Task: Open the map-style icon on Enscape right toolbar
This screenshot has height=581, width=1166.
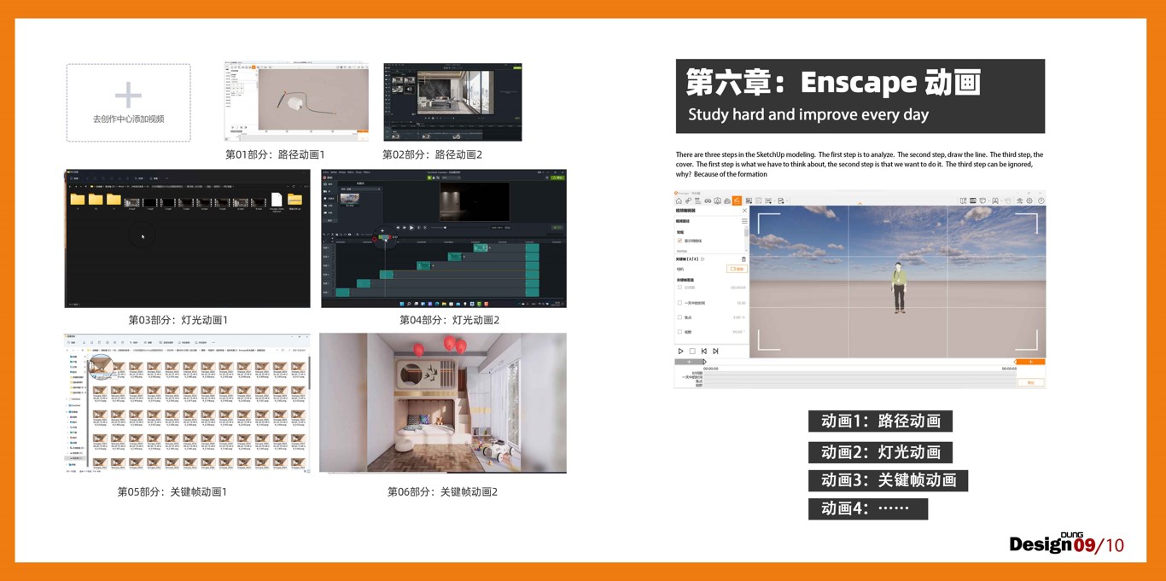Action: [x=963, y=201]
